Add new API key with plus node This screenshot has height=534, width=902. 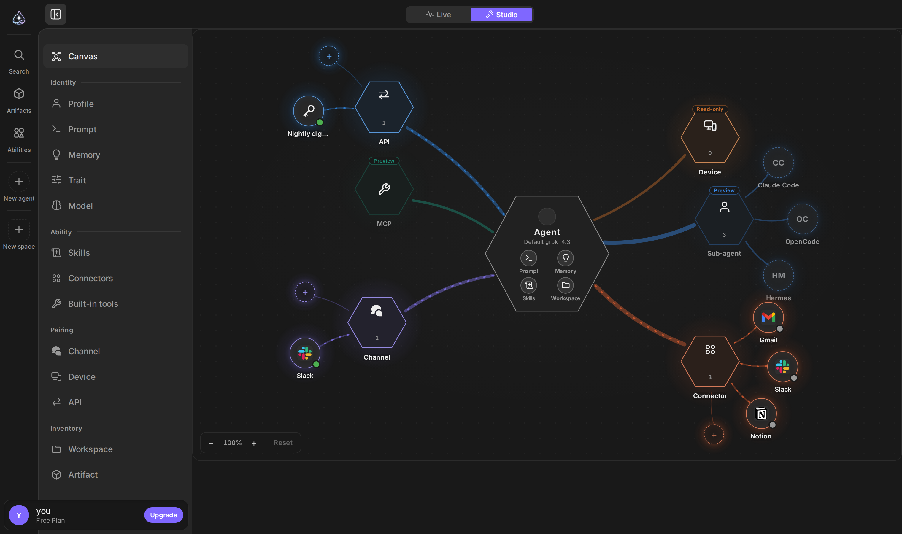tap(328, 56)
